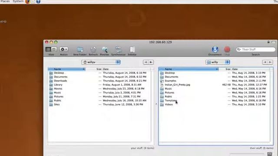The width and height of the screenshot is (278, 156).
Task: Open the Places menu
Action: 5,1
